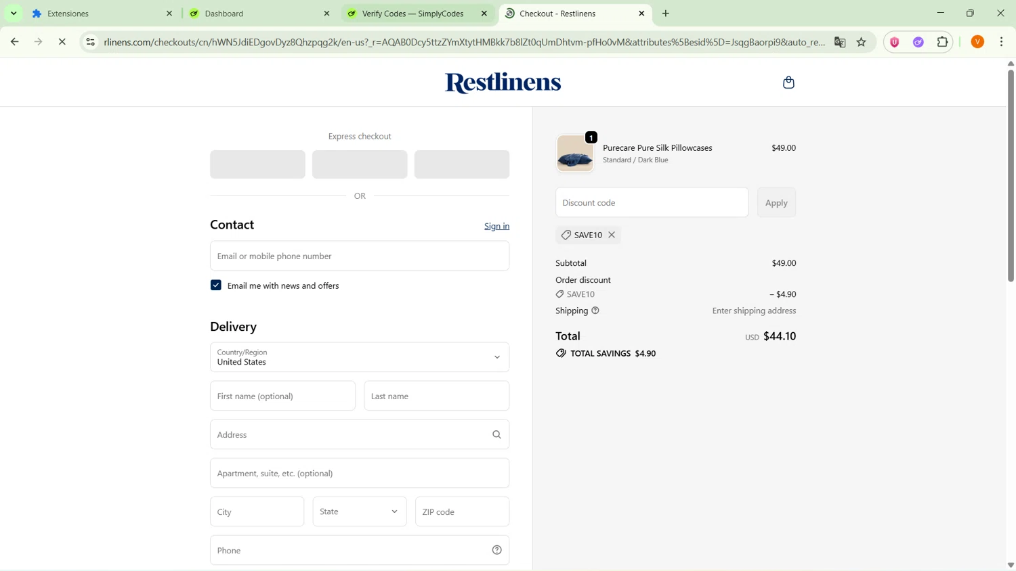This screenshot has width=1016, height=571.
Task: Focus the Discount code field
Action: coord(652,202)
